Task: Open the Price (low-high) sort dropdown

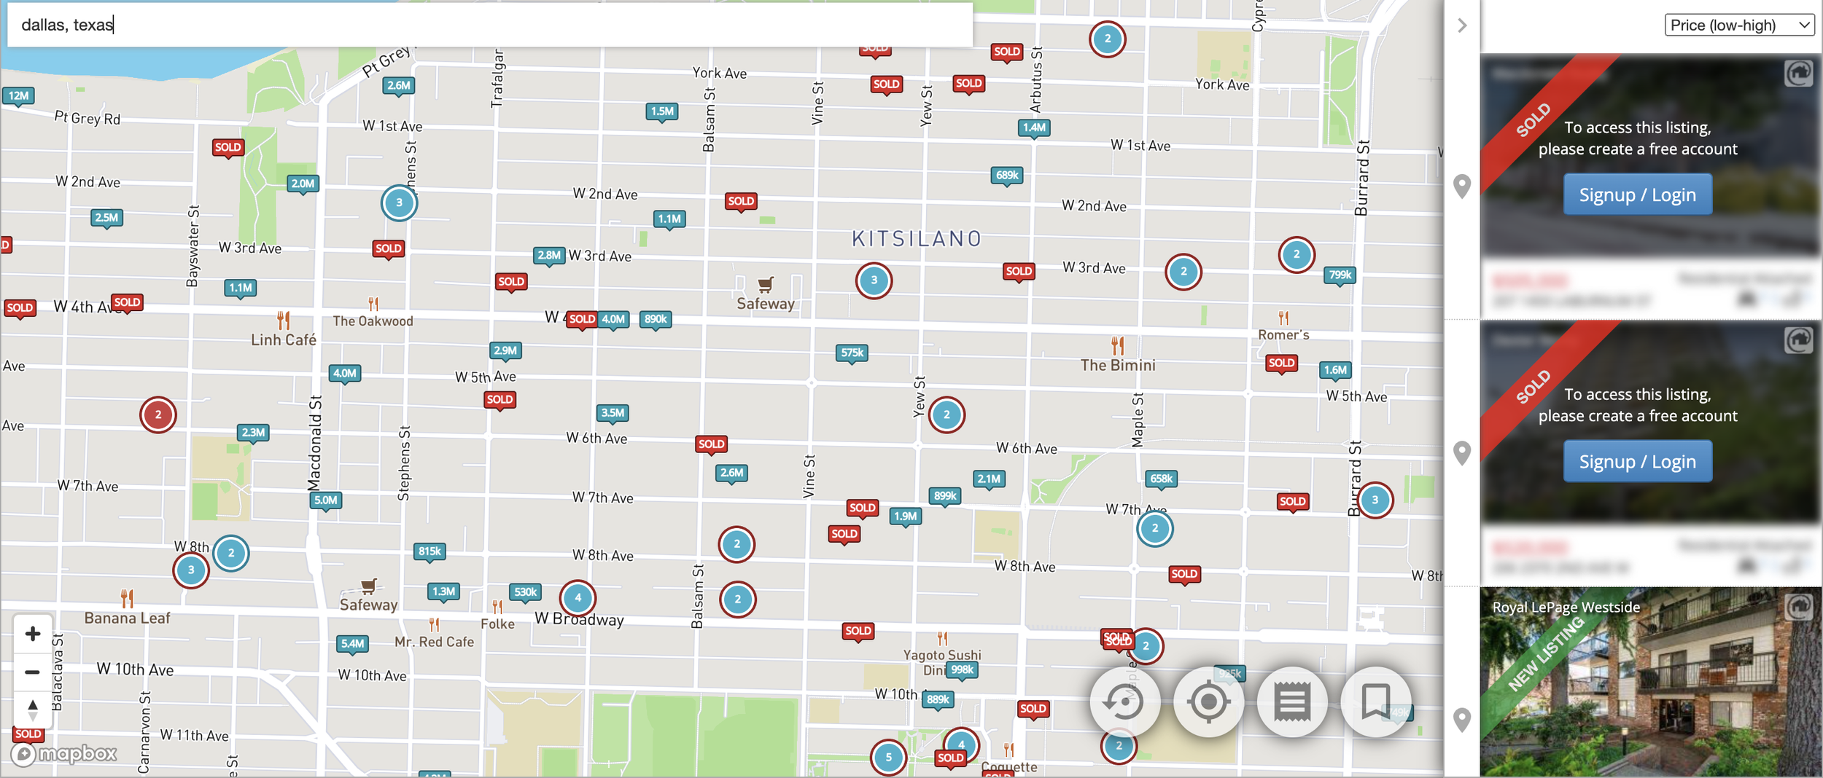Action: tap(1737, 24)
